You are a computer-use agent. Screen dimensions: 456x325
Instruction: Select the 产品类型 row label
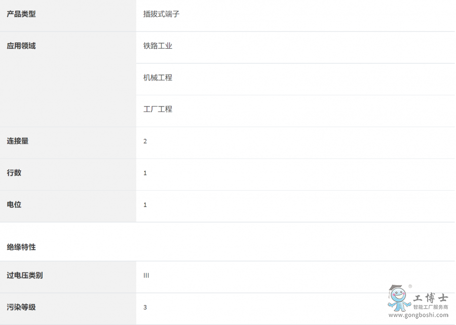tap(21, 14)
